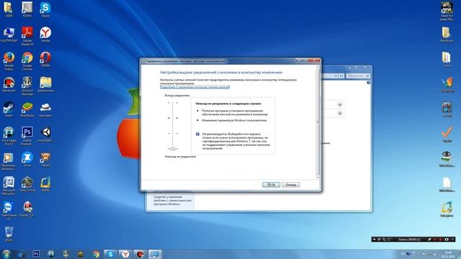
Task: Launch the Sony Vegas Pro desktop shortcut
Action: (x=9, y=136)
